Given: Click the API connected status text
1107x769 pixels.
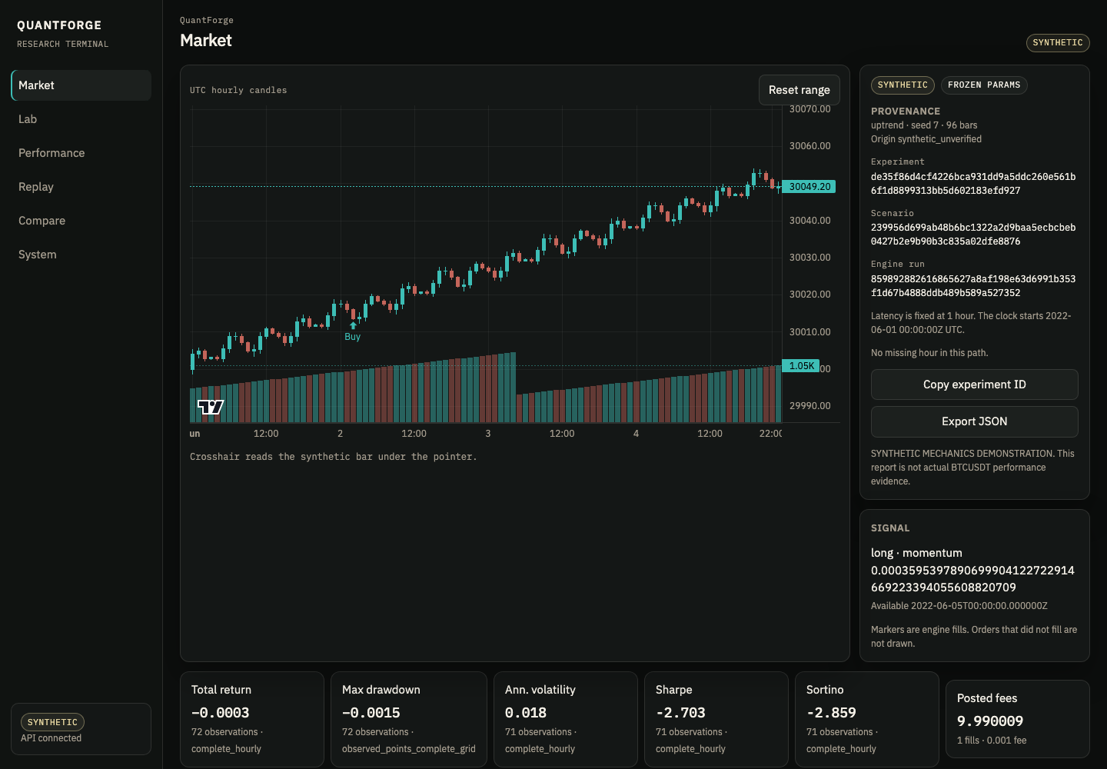Looking at the screenshot, I should tap(51, 738).
